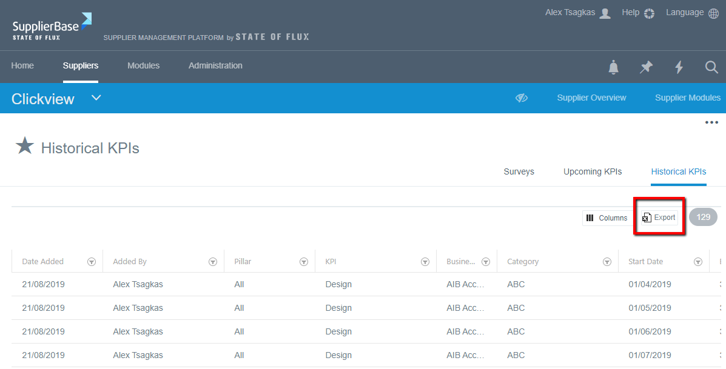This screenshot has height=369, width=726.
Task: Open the Pillar column filter
Action: [304, 262]
